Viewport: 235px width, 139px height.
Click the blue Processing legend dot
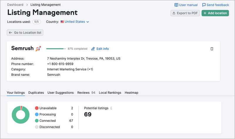pyautogui.click(x=37, y=114)
